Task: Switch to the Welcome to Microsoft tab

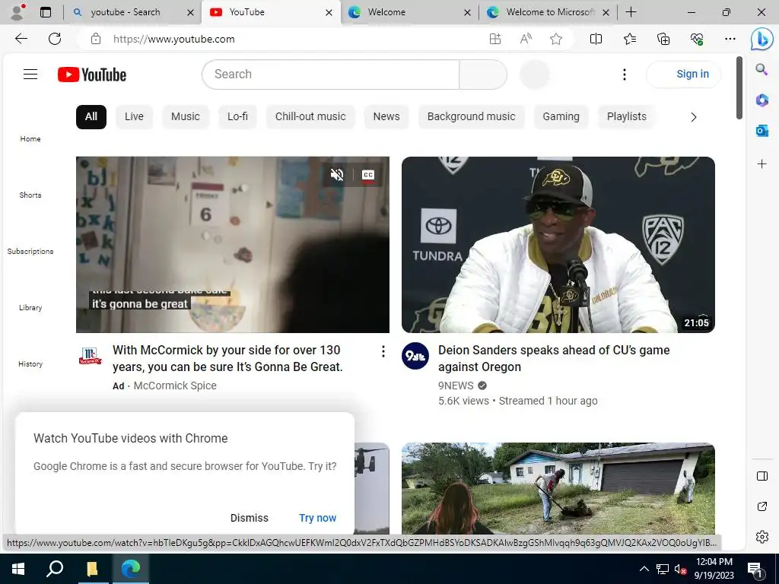Action: point(551,12)
